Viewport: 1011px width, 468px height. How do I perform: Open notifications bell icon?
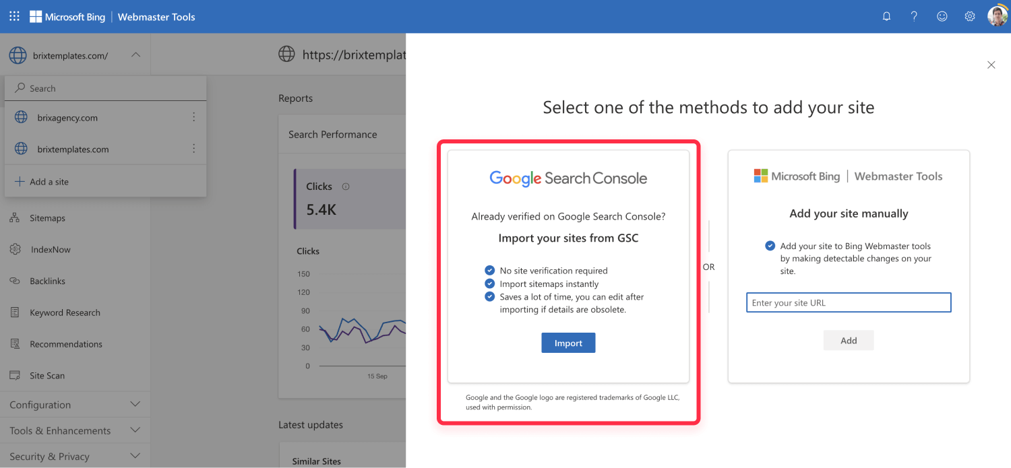887,16
